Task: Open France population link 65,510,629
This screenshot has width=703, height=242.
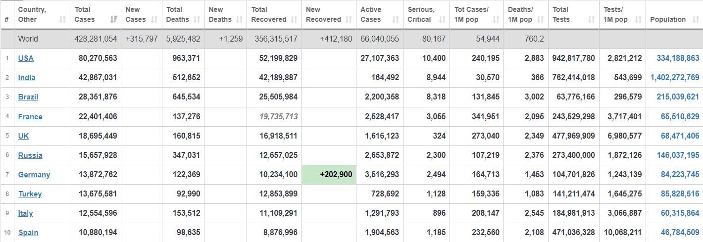Action: 680,117
